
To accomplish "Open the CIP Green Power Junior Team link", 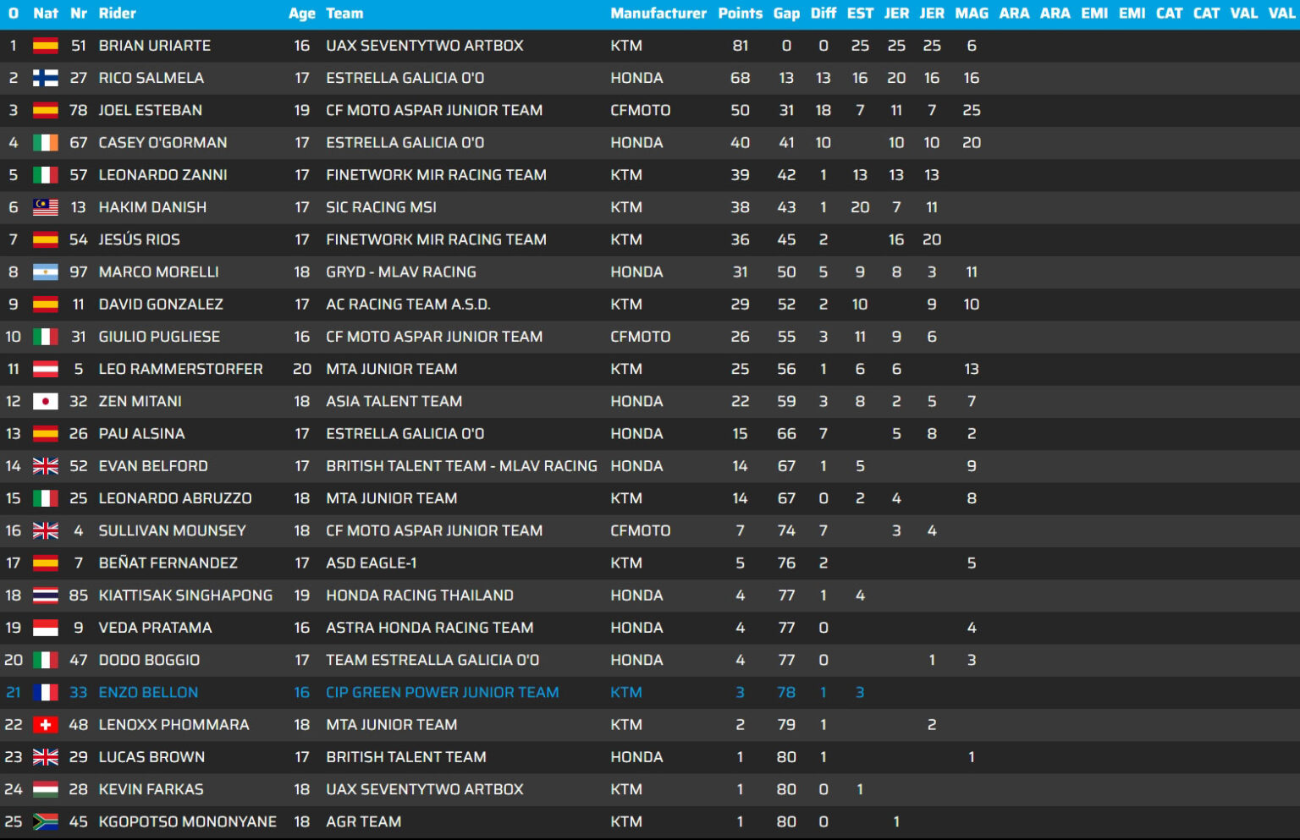I will tap(442, 693).
